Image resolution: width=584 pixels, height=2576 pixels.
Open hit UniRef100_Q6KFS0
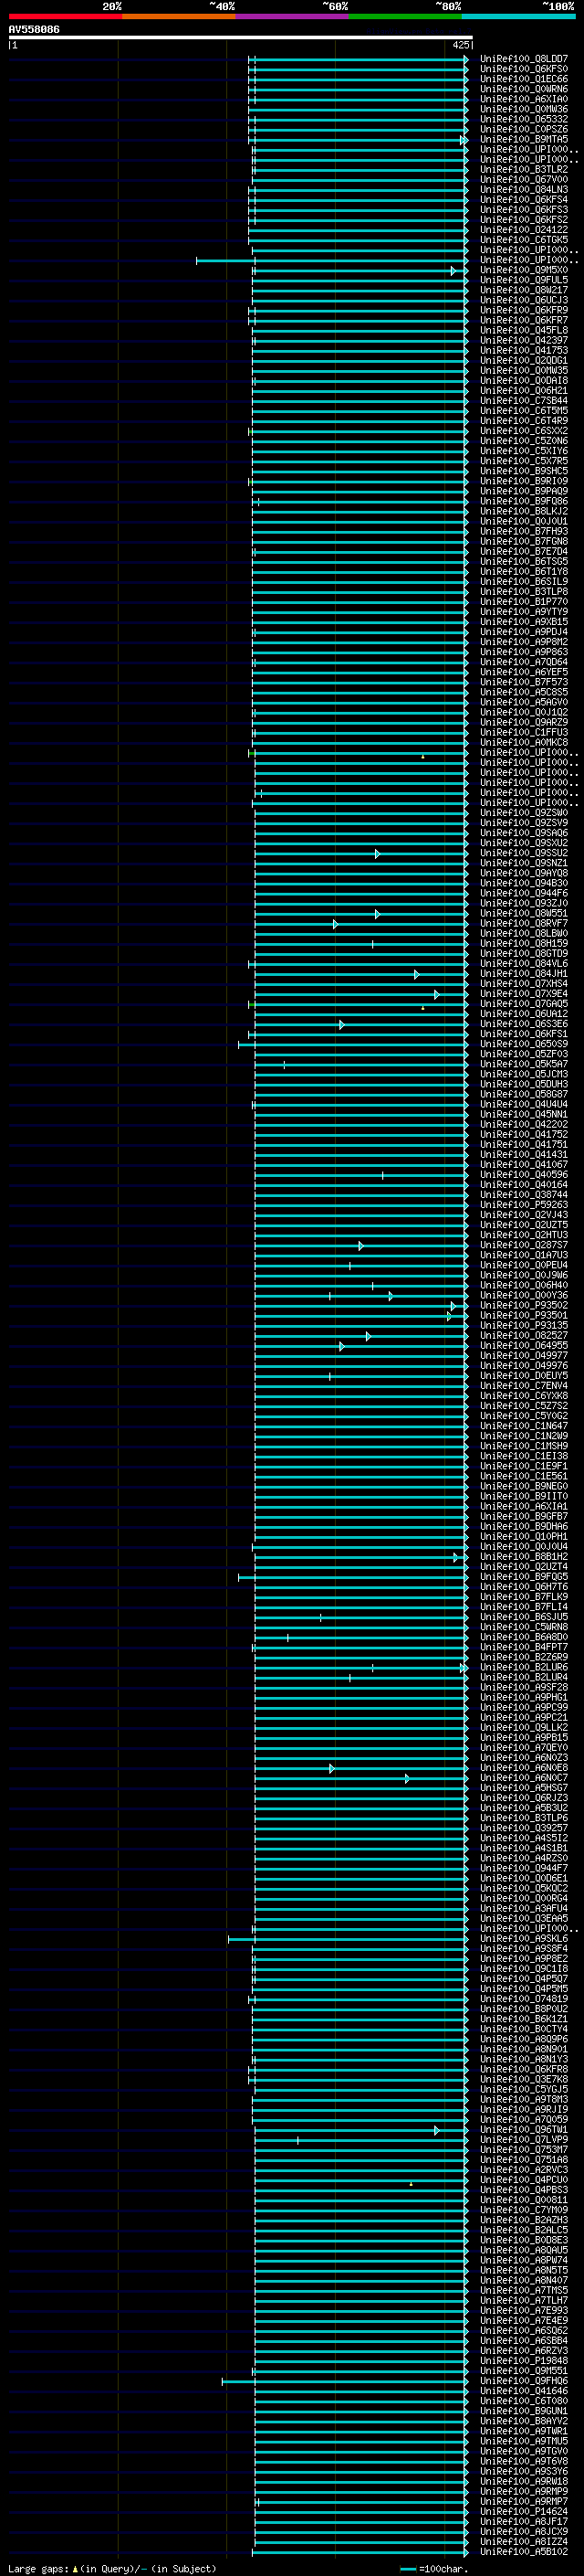click(524, 69)
